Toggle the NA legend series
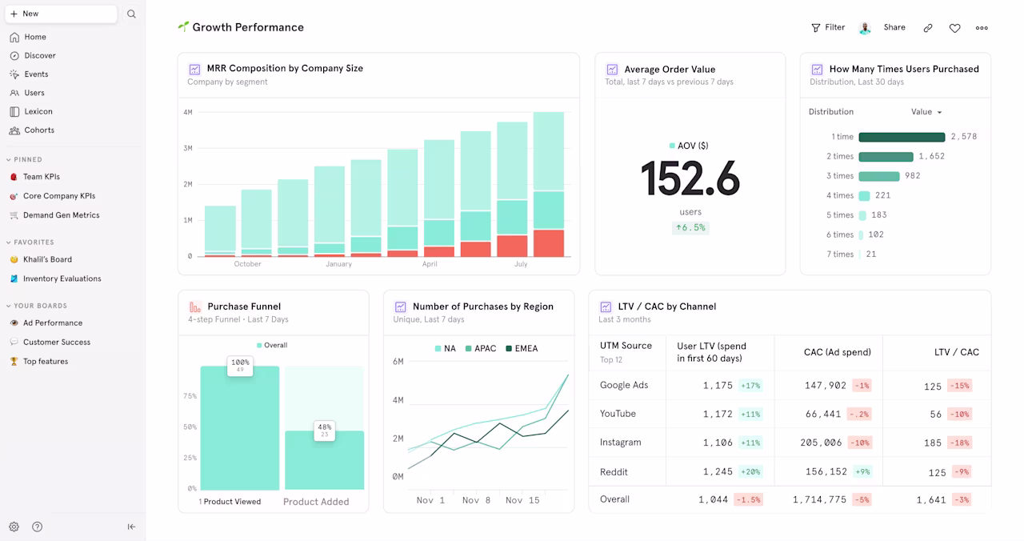 tap(445, 349)
